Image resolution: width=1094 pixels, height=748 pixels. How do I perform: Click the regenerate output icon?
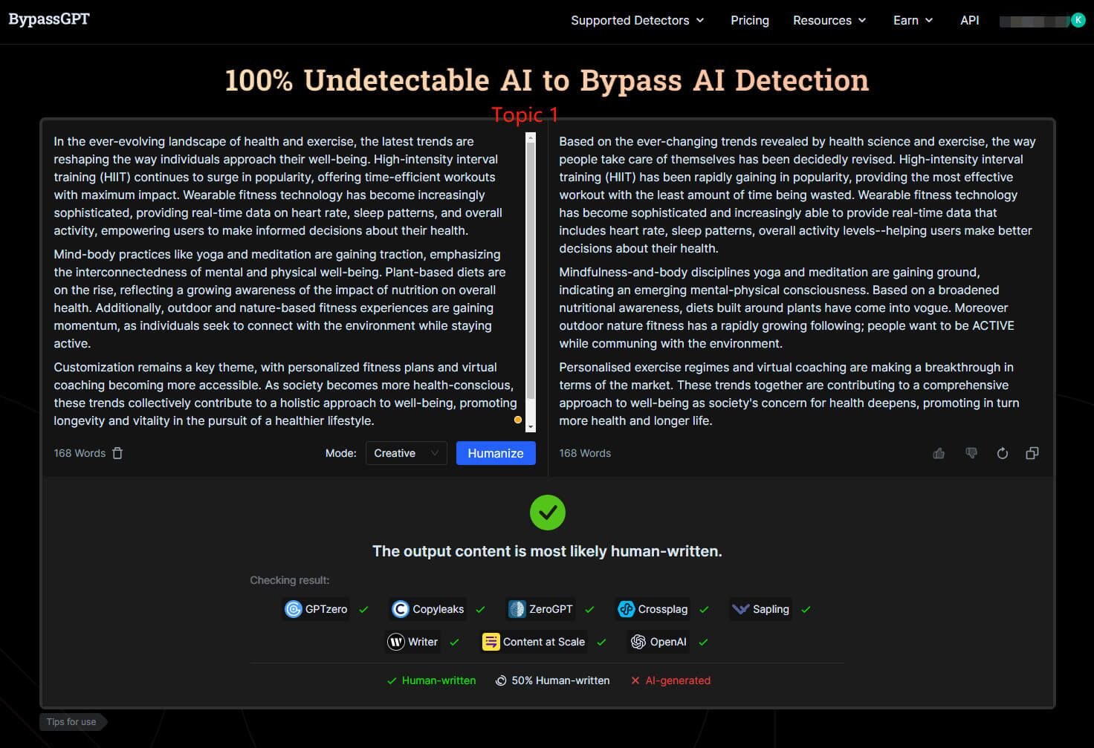tap(1002, 453)
